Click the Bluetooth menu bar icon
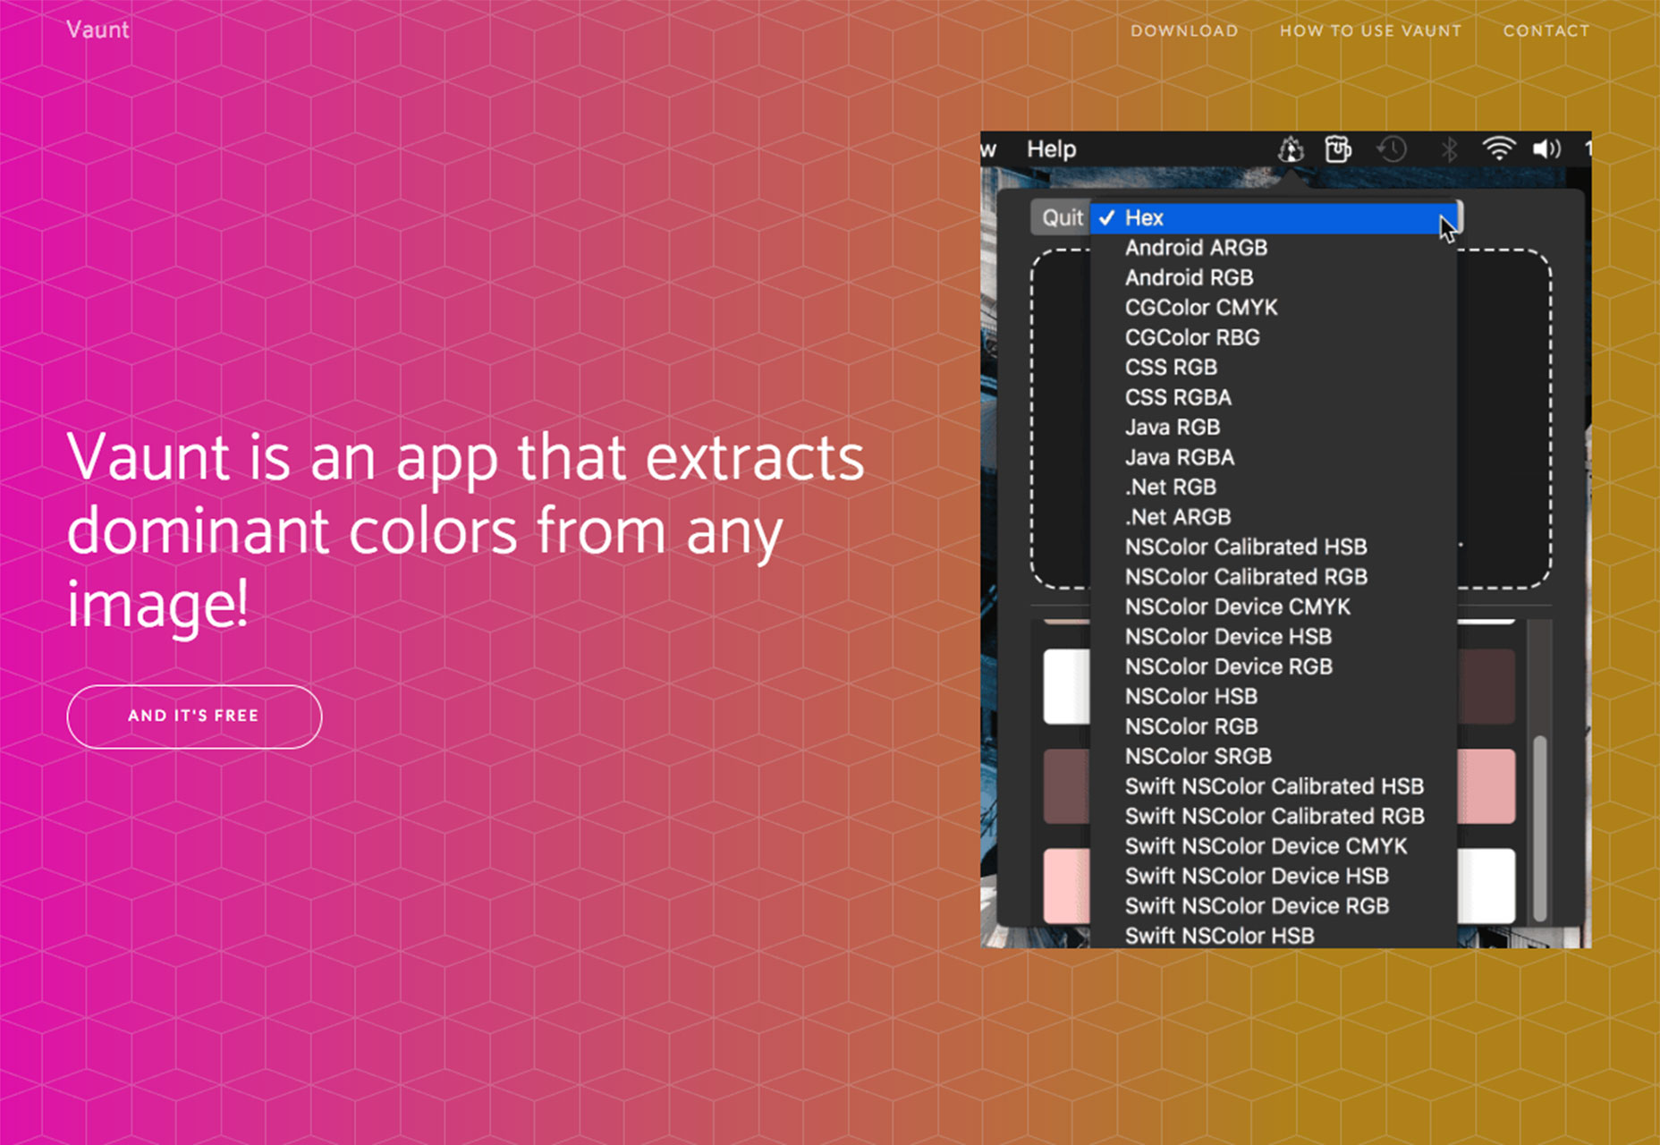The width and height of the screenshot is (1660, 1145). click(x=1449, y=148)
